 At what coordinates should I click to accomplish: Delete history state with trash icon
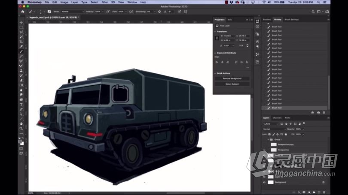tap(324, 112)
